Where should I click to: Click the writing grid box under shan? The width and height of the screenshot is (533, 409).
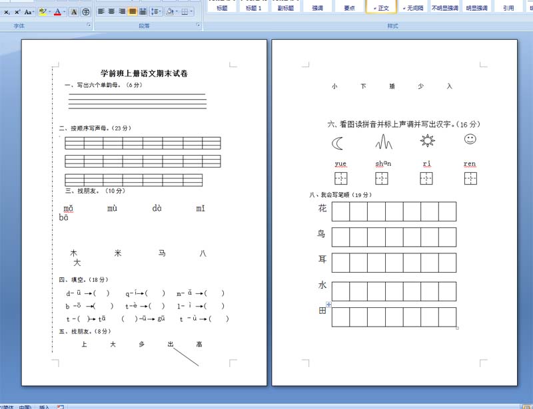(381, 178)
